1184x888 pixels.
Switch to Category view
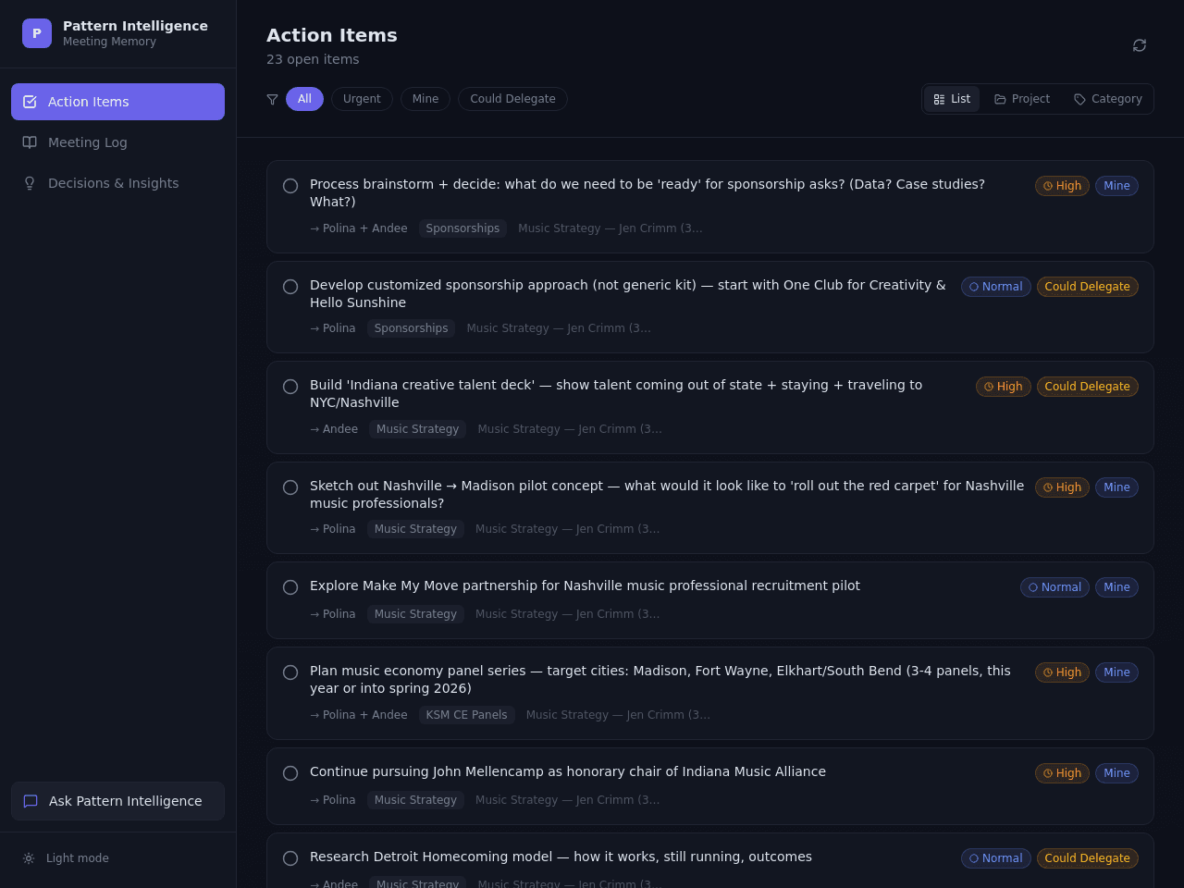[x=1108, y=99]
